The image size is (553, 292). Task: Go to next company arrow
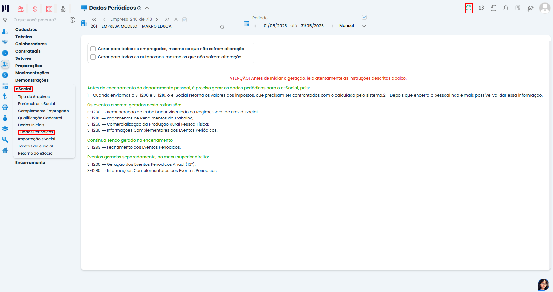(x=157, y=20)
